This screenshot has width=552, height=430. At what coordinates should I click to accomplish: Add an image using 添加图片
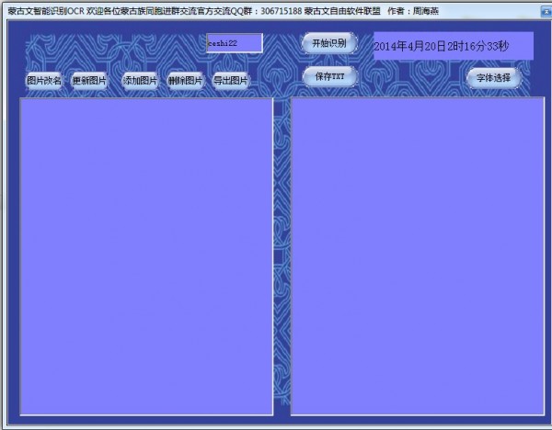point(140,81)
